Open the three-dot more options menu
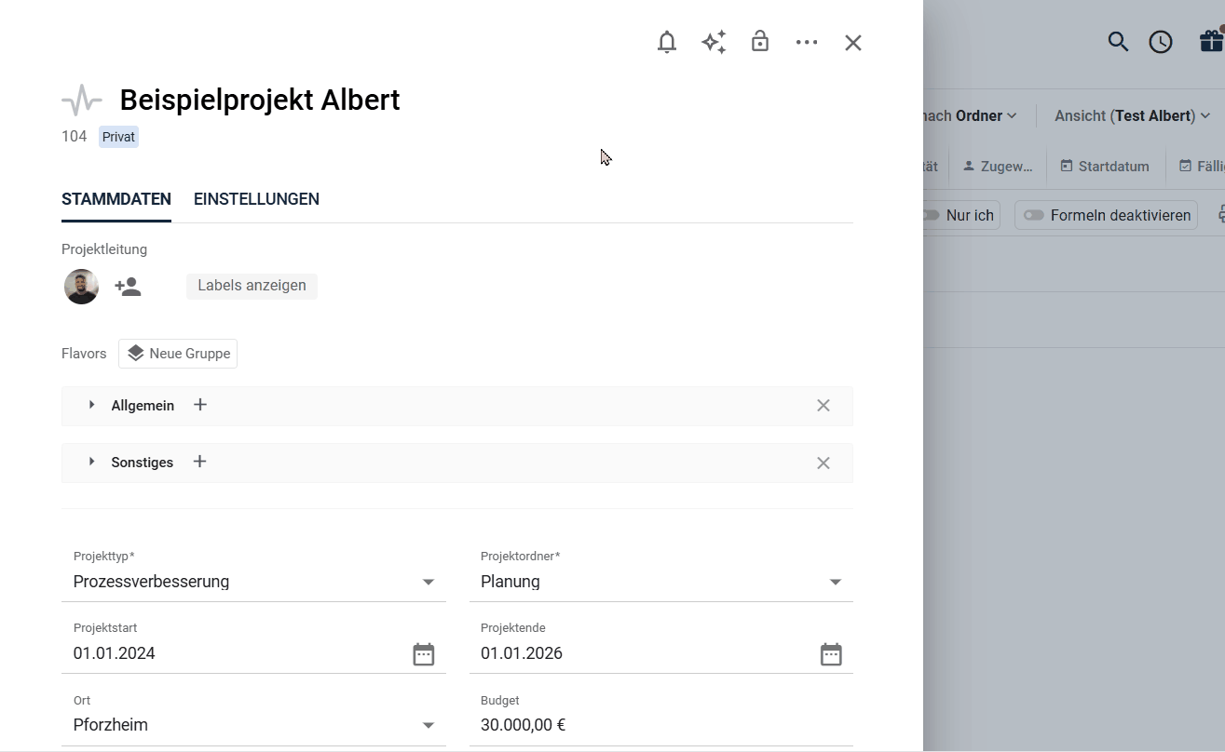 pos(807,43)
